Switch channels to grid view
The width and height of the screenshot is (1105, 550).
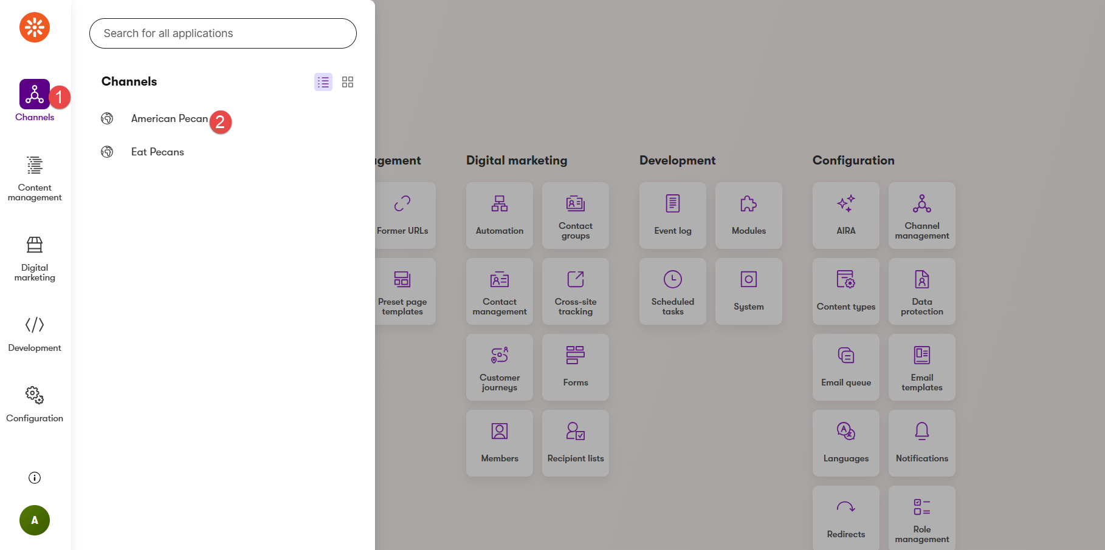tap(348, 82)
